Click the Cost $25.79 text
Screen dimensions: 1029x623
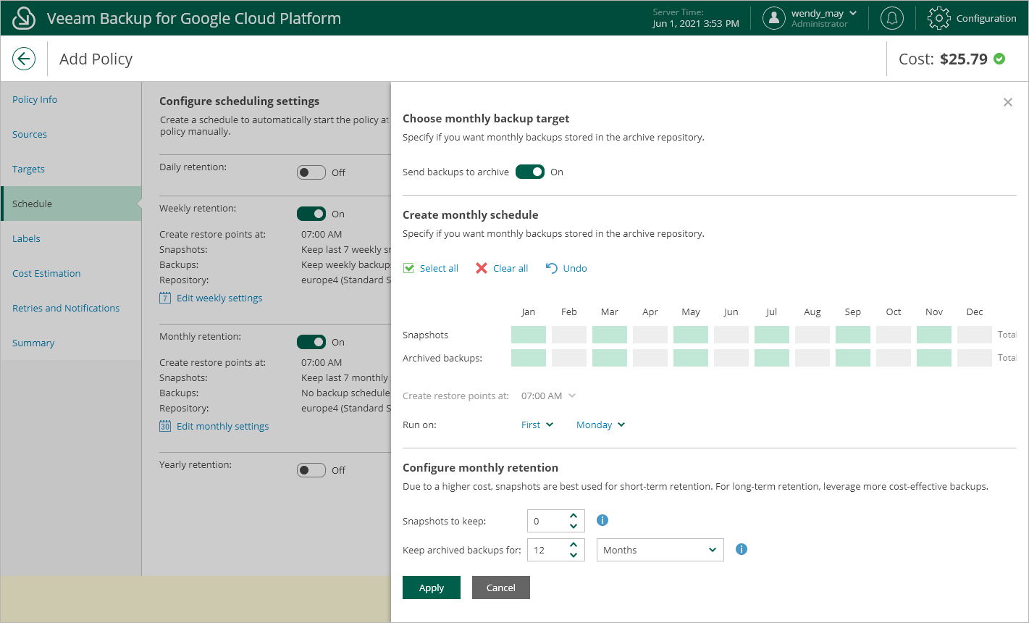(943, 59)
